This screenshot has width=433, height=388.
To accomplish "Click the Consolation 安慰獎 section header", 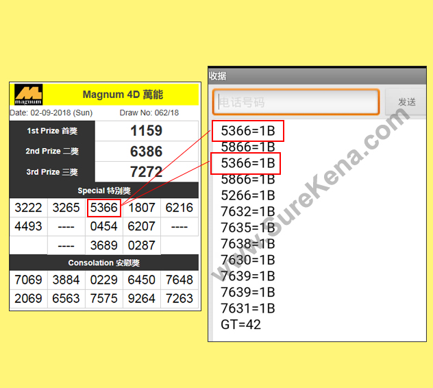I will pos(104,263).
